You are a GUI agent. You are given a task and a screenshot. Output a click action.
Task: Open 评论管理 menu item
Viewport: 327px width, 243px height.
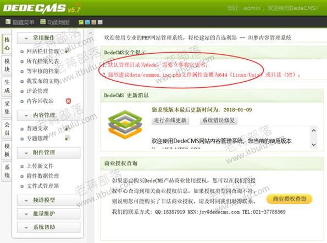point(37,91)
